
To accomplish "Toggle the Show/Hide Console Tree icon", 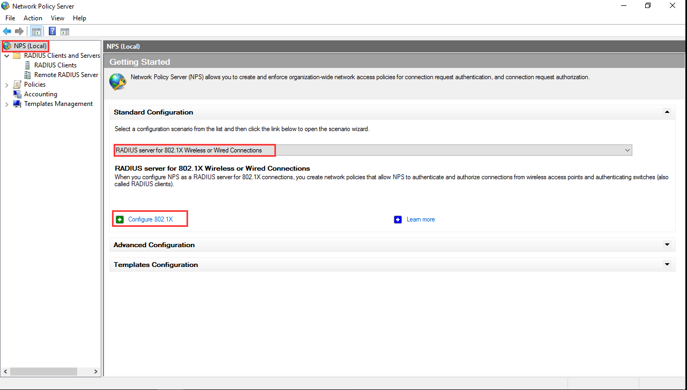I will [36, 32].
